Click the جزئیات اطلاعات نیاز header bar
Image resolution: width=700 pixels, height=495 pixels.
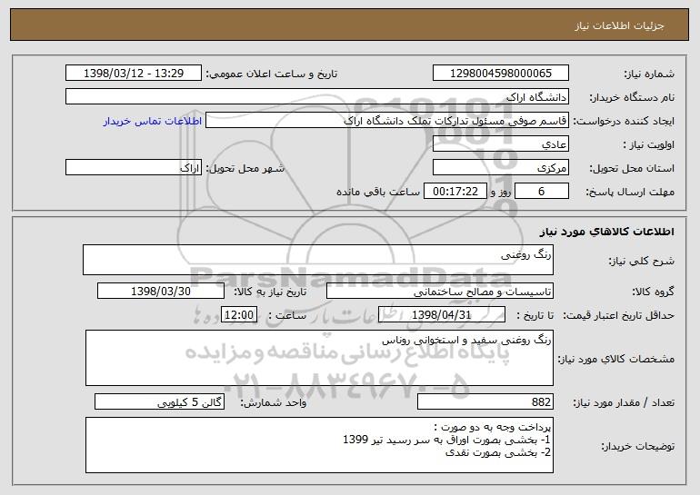click(350, 25)
